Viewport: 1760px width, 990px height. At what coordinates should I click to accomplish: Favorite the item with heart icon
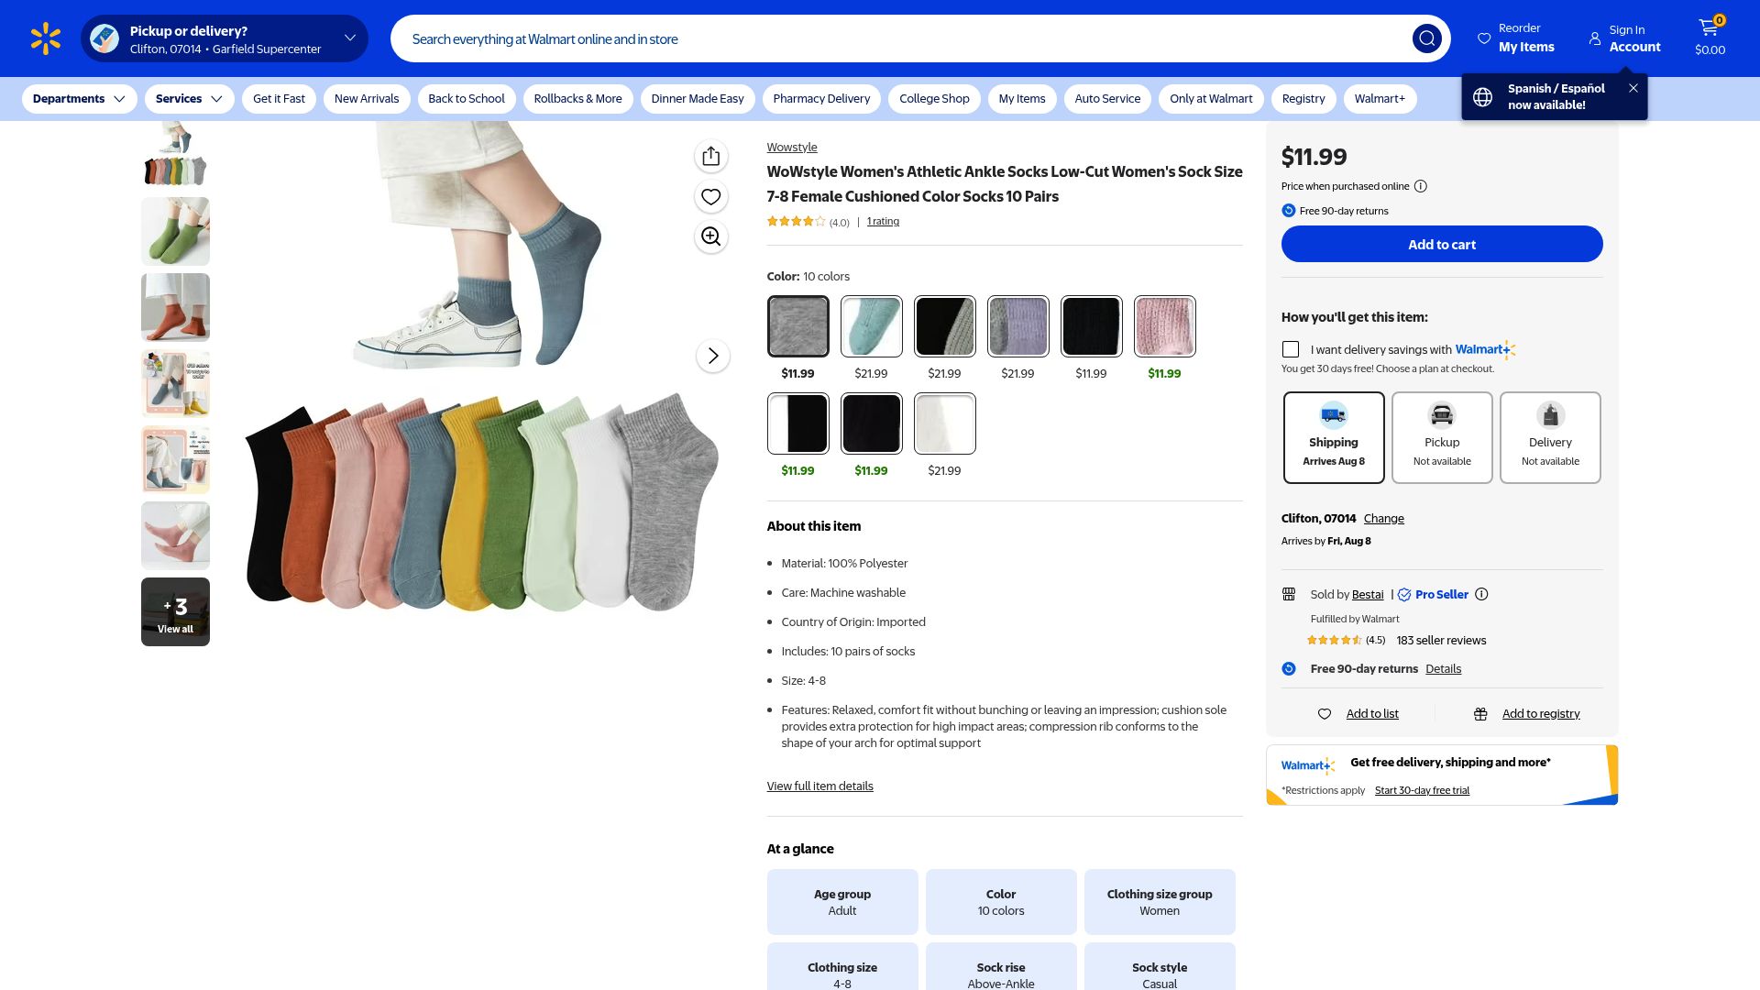point(711,197)
